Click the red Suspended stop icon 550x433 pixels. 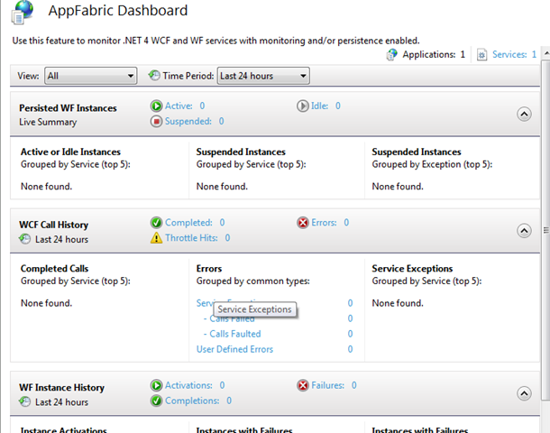[156, 122]
